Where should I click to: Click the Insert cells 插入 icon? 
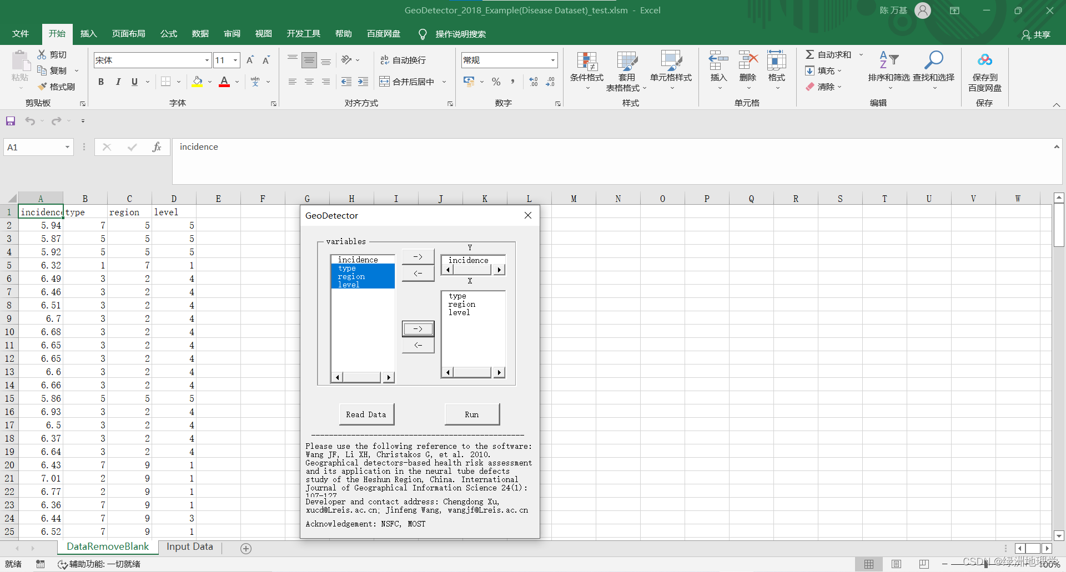[x=718, y=60]
